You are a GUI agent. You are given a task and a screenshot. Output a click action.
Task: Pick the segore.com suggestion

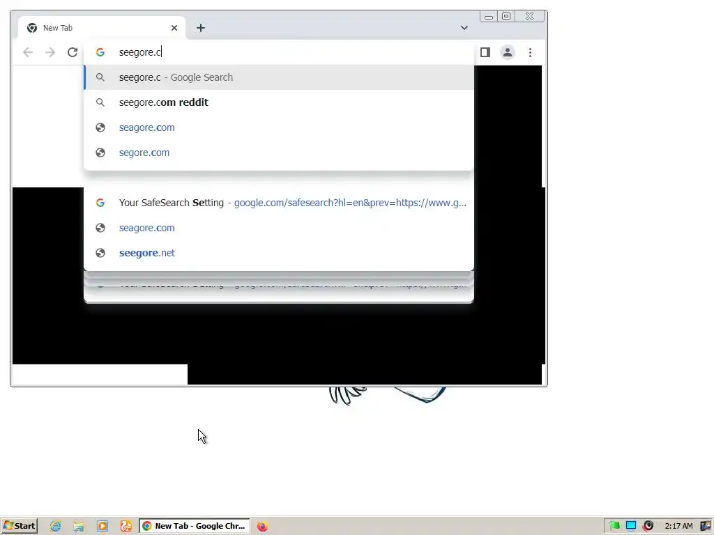(x=279, y=153)
